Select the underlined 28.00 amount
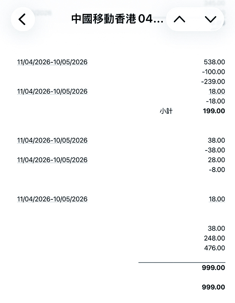The width and height of the screenshot is (235, 303). [217, 160]
